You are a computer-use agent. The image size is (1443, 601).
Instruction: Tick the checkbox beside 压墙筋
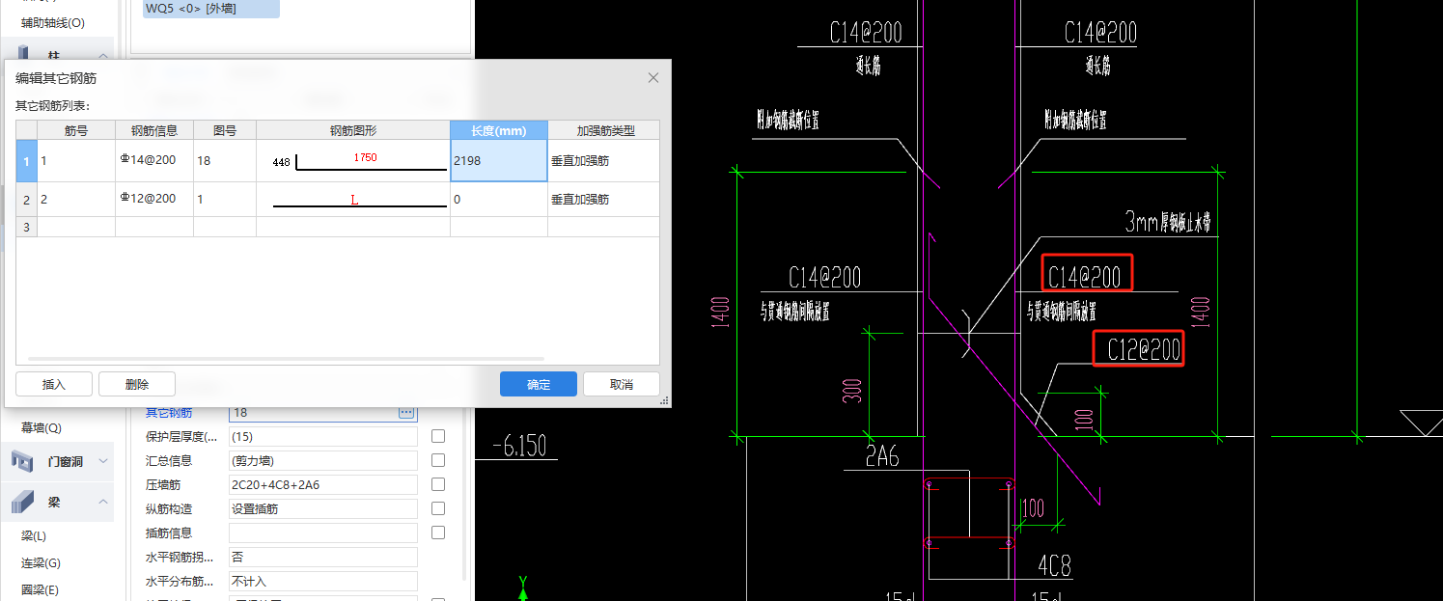pyautogui.click(x=438, y=485)
